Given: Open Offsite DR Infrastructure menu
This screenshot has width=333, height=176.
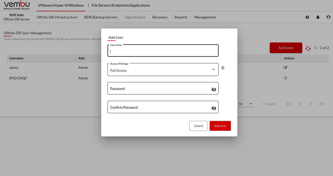Looking at the screenshot, I should click(57, 17).
